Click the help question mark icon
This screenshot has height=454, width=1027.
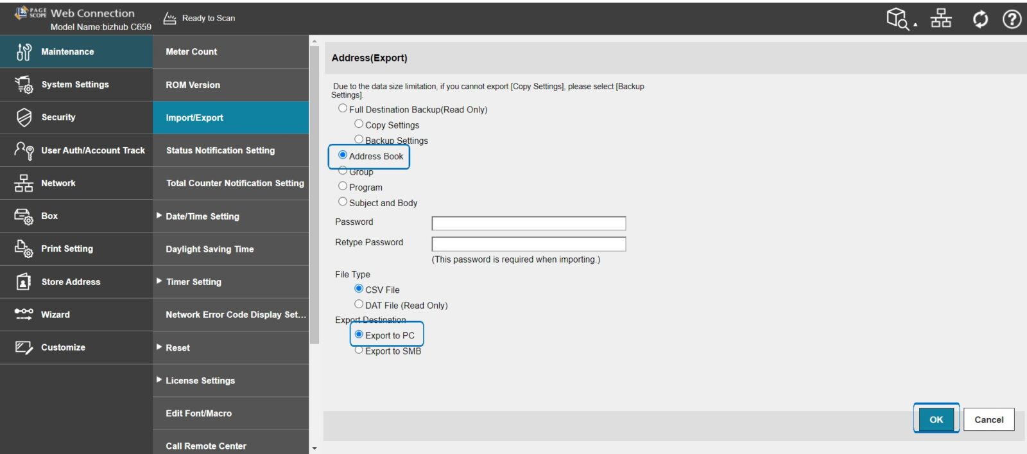click(x=1012, y=19)
